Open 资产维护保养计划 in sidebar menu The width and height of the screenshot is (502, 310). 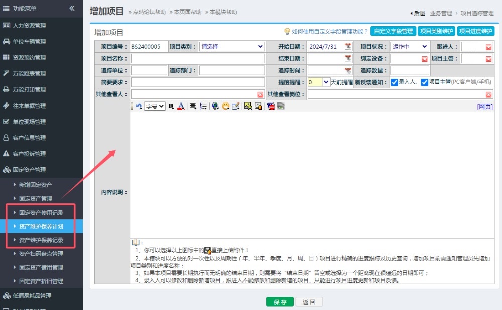point(41,227)
